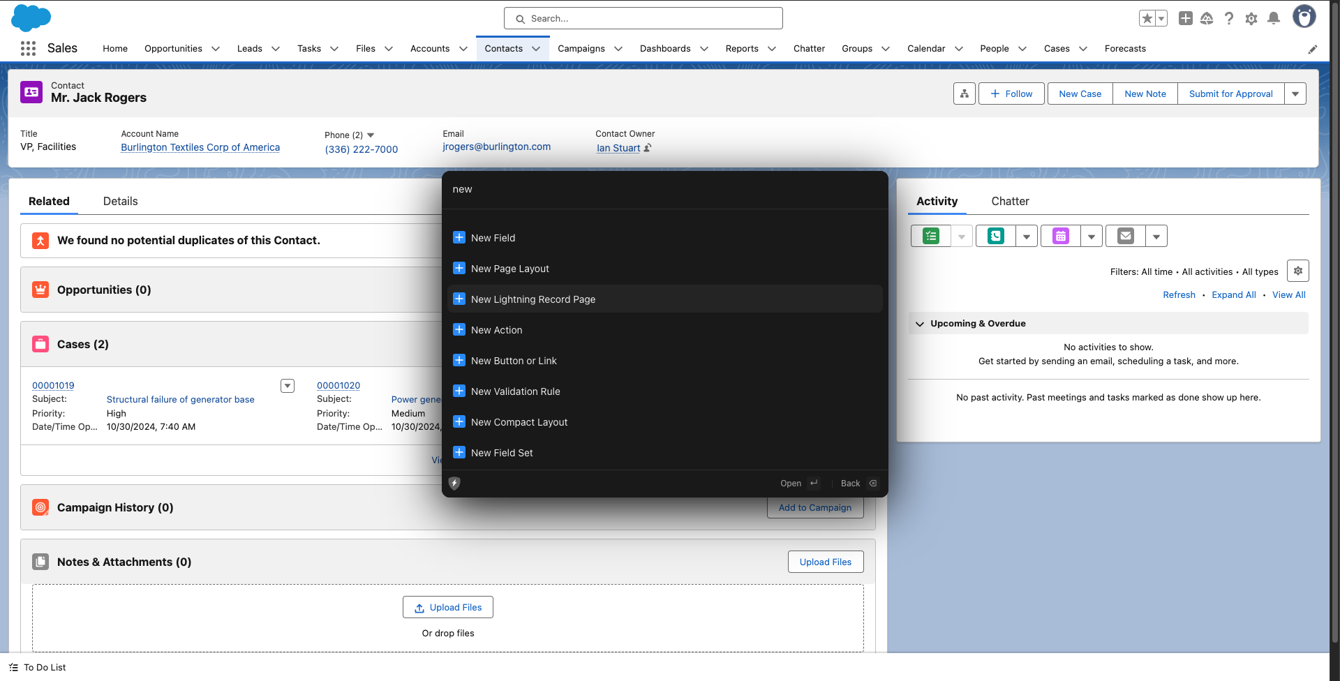This screenshot has height=681, width=1340.
Task: Select New Field in command palette
Action: point(665,238)
